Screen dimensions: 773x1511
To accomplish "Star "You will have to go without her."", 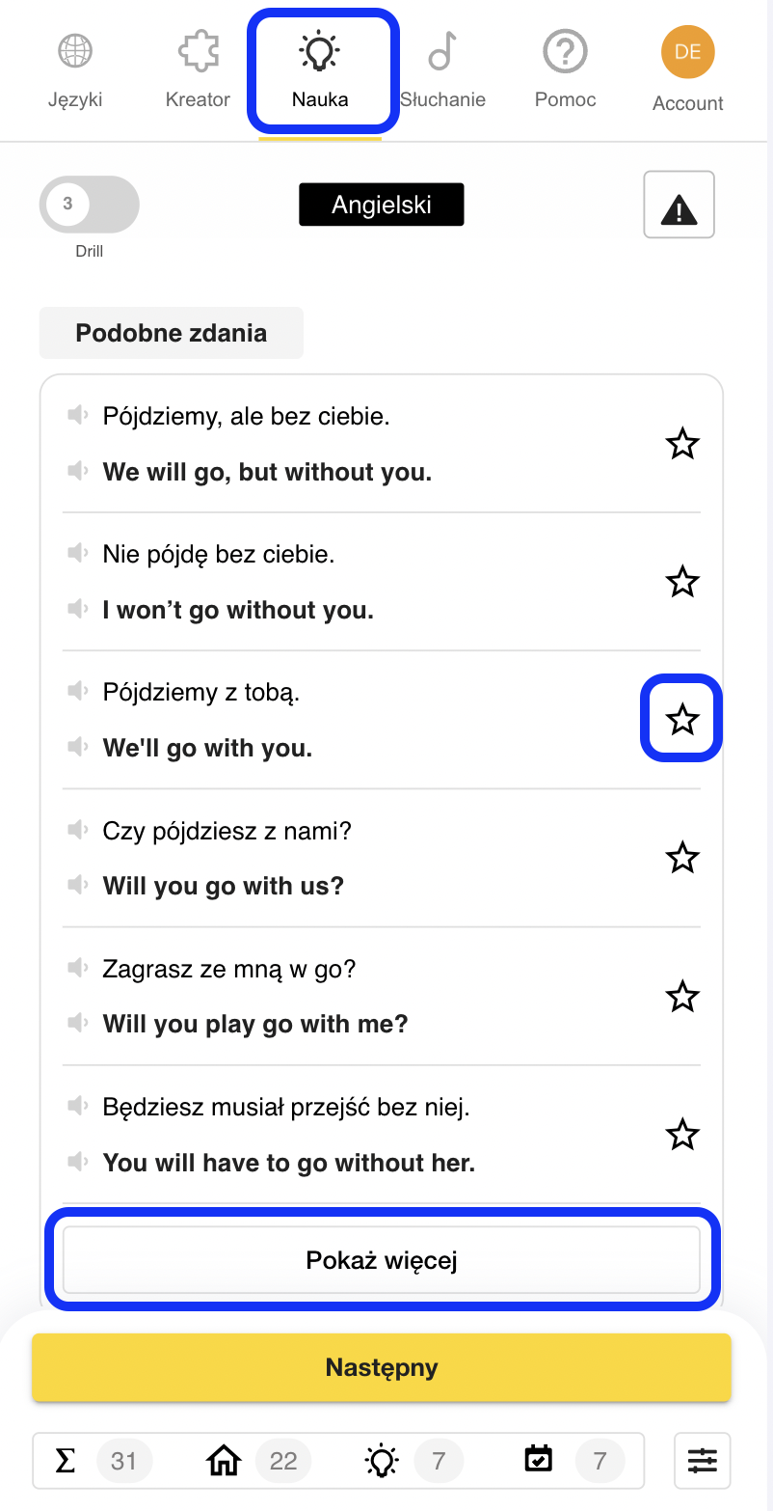I will [682, 1134].
